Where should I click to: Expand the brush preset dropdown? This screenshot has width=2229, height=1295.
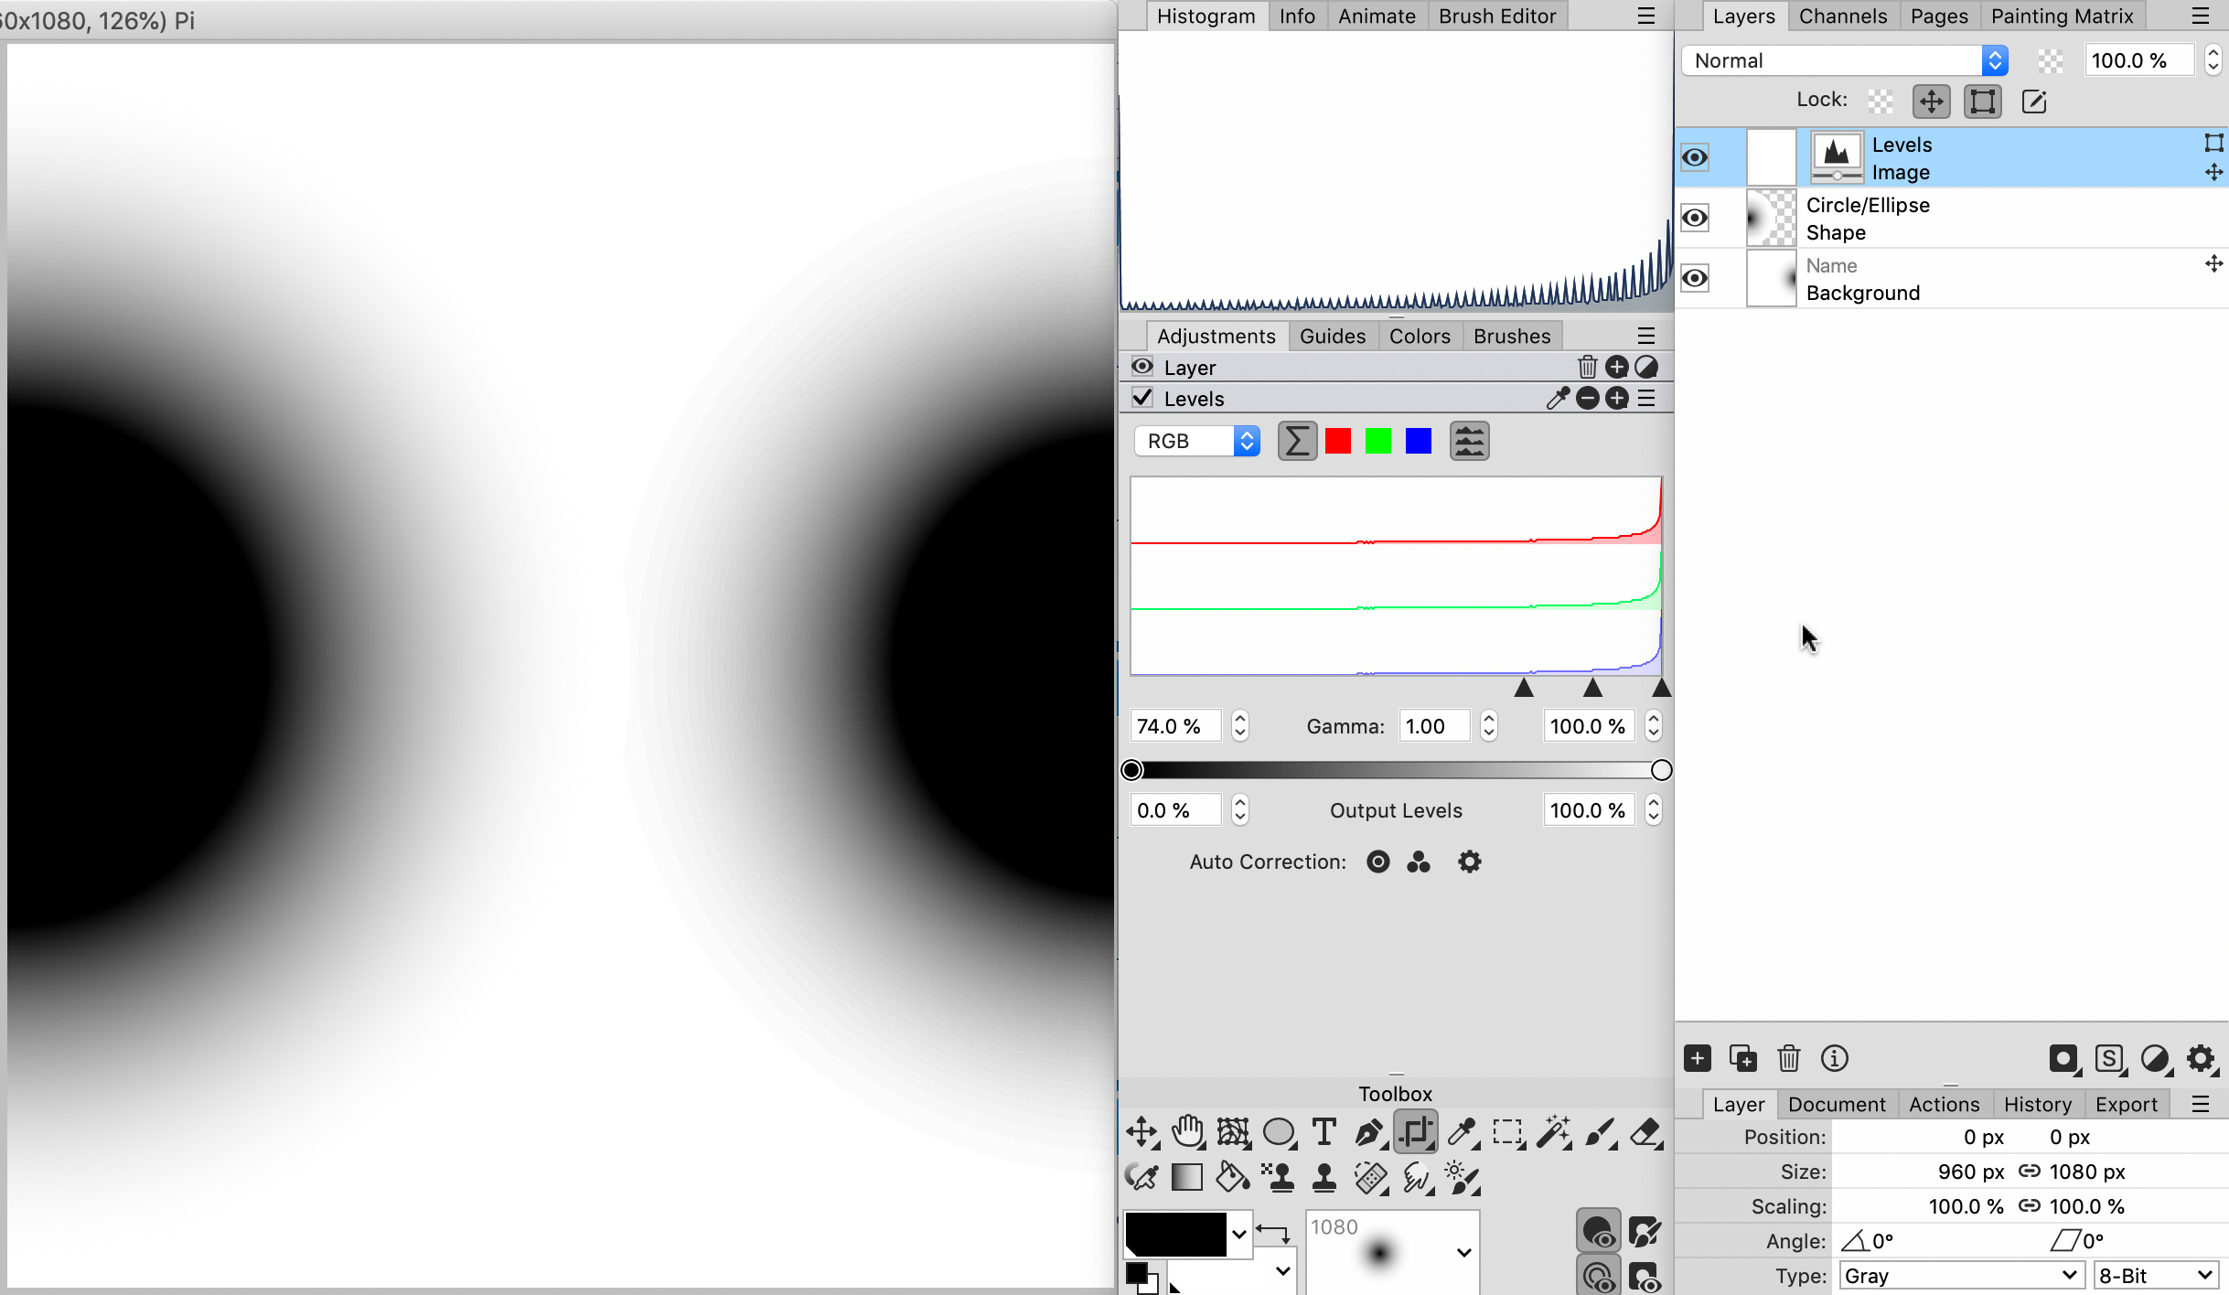1463,1252
